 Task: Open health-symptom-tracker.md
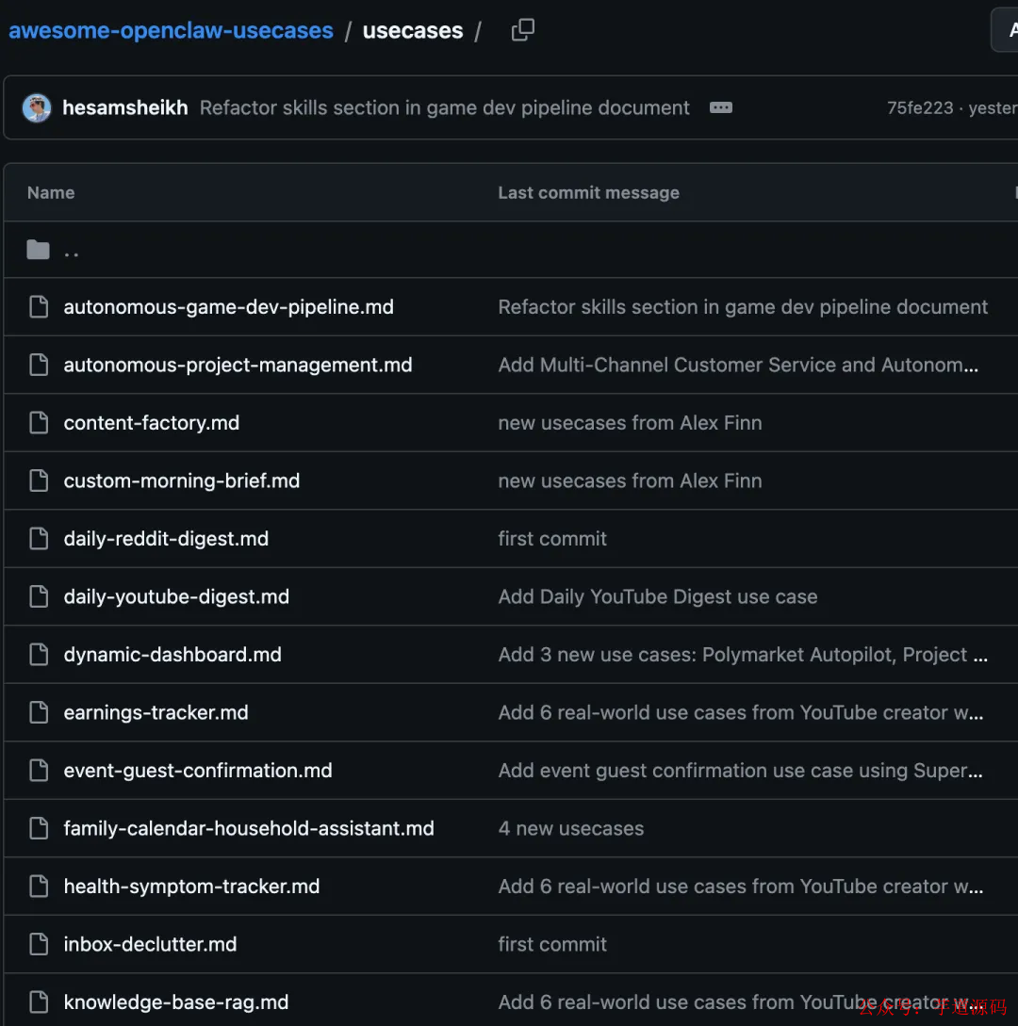[x=191, y=886]
